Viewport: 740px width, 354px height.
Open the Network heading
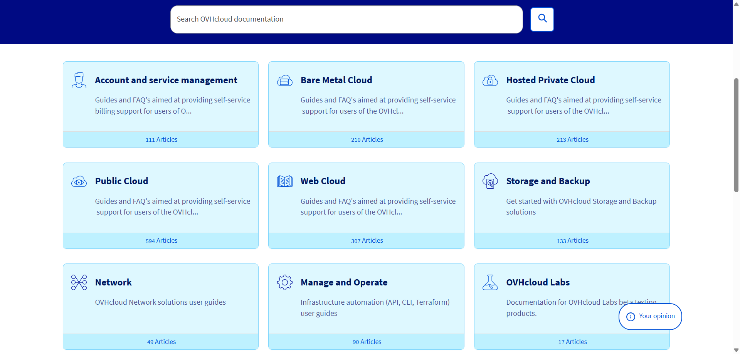coord(113,282)
